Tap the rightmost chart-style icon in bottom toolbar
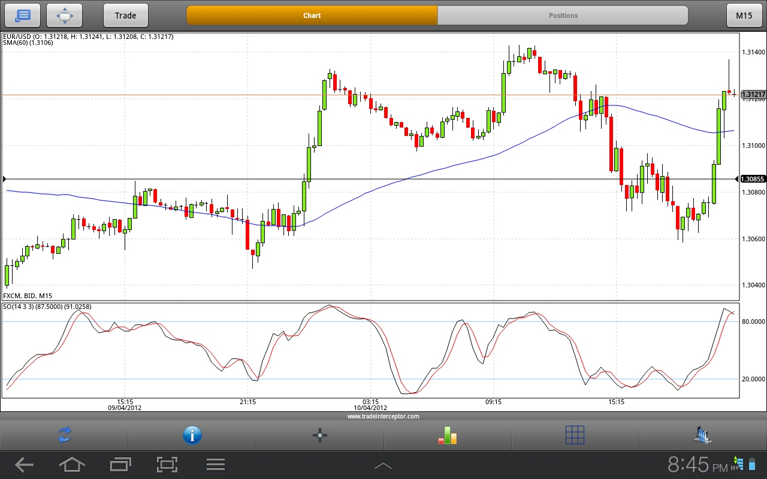The image size is (767, 479). point(702,435)
